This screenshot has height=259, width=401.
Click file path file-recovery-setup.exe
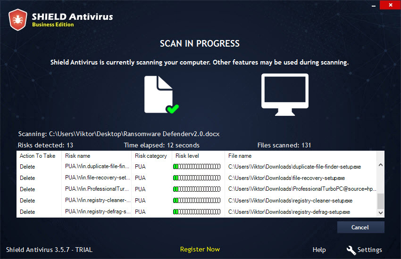tap(286, 178)
